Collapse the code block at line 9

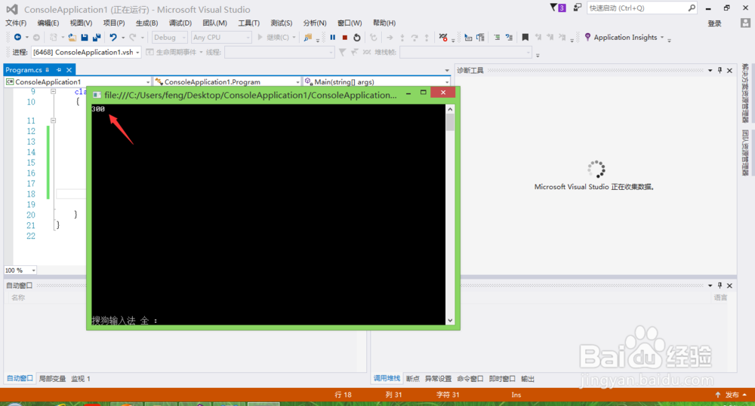54,91
